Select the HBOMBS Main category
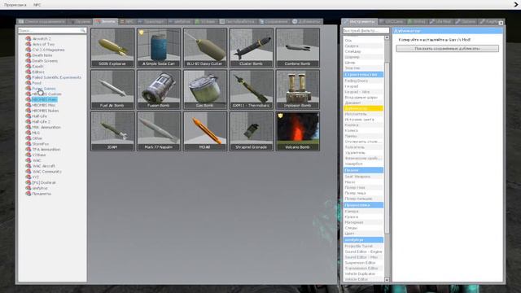Image resolution: width=521 pixels, height=293 pixels. (x=45, y=99)
